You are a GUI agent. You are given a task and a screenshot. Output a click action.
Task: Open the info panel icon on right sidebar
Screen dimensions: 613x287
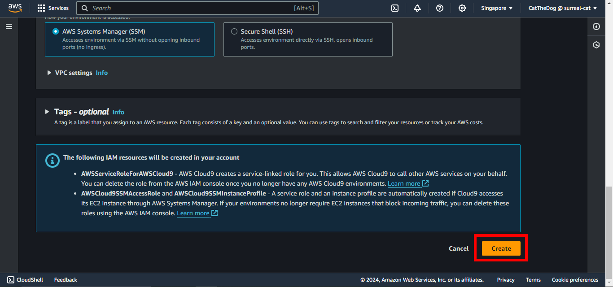tap(596, 26)
